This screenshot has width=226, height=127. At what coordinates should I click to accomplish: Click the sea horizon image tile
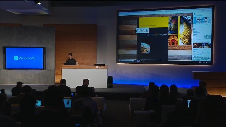click(x=180, y=55)
